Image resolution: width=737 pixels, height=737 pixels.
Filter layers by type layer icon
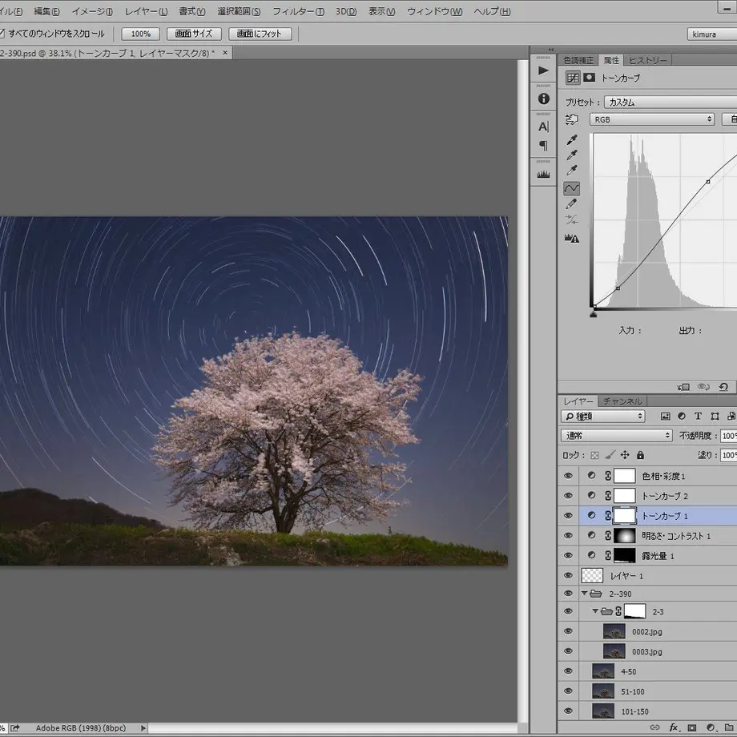(698, 416)
